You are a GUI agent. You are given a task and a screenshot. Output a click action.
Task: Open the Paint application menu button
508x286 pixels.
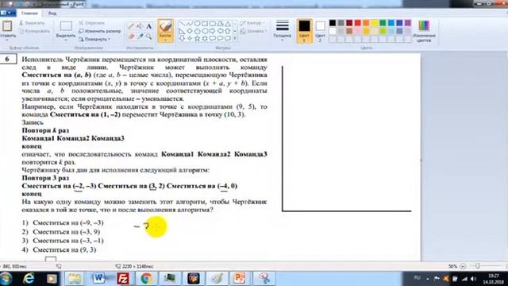[7, 13]
